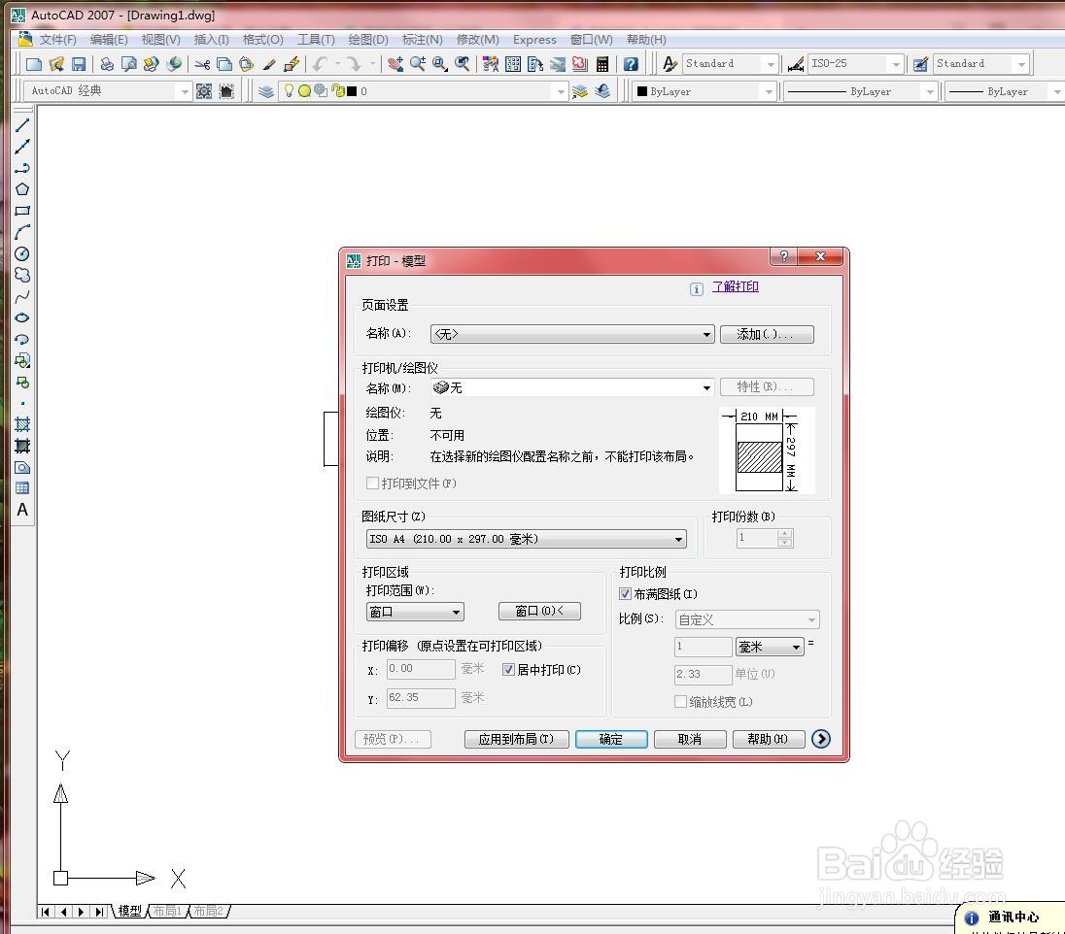The height and width of the screenshot is (934, 1065).
Task: Open the printer/plotter name dropdown
Action: point(572,387)
